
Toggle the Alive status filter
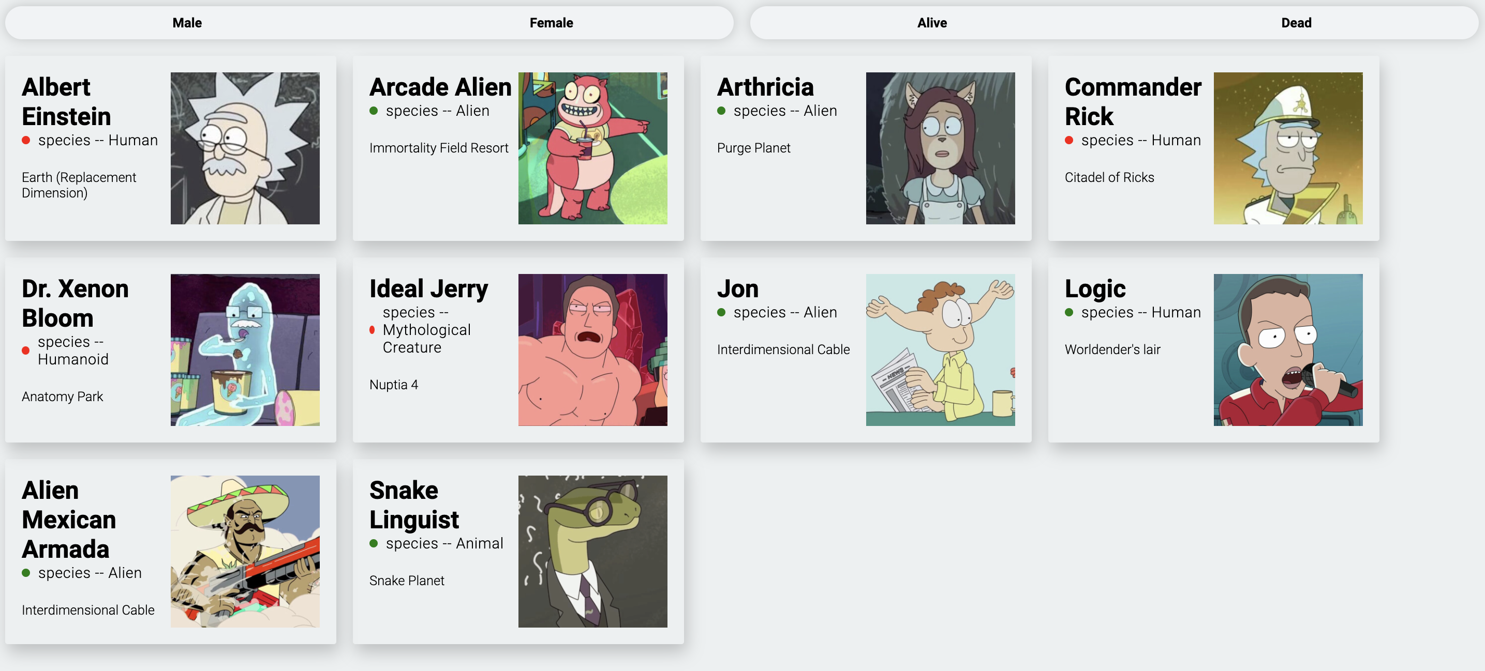(931, 22)
